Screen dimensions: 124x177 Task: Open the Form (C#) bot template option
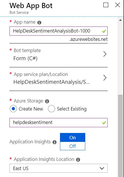coord(26,58)
